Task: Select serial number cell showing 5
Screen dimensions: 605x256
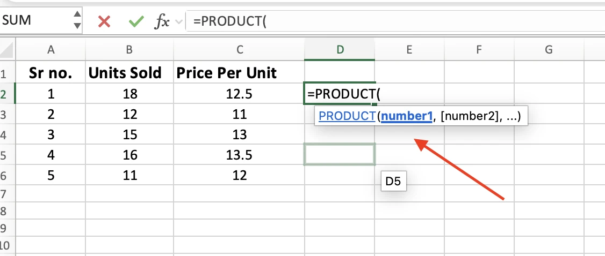Action: click(51, 175)
